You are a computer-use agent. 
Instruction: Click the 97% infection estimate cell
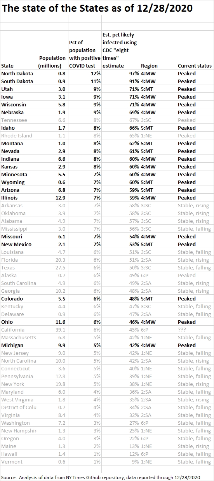click(x=121, y=73)
